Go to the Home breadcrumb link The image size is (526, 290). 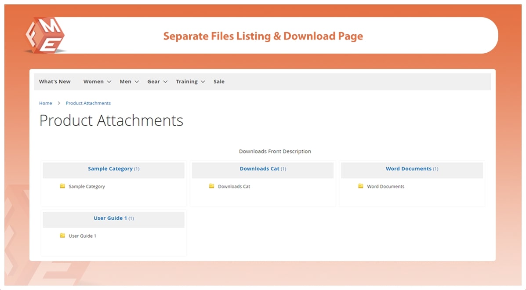(x=45, y=103)
